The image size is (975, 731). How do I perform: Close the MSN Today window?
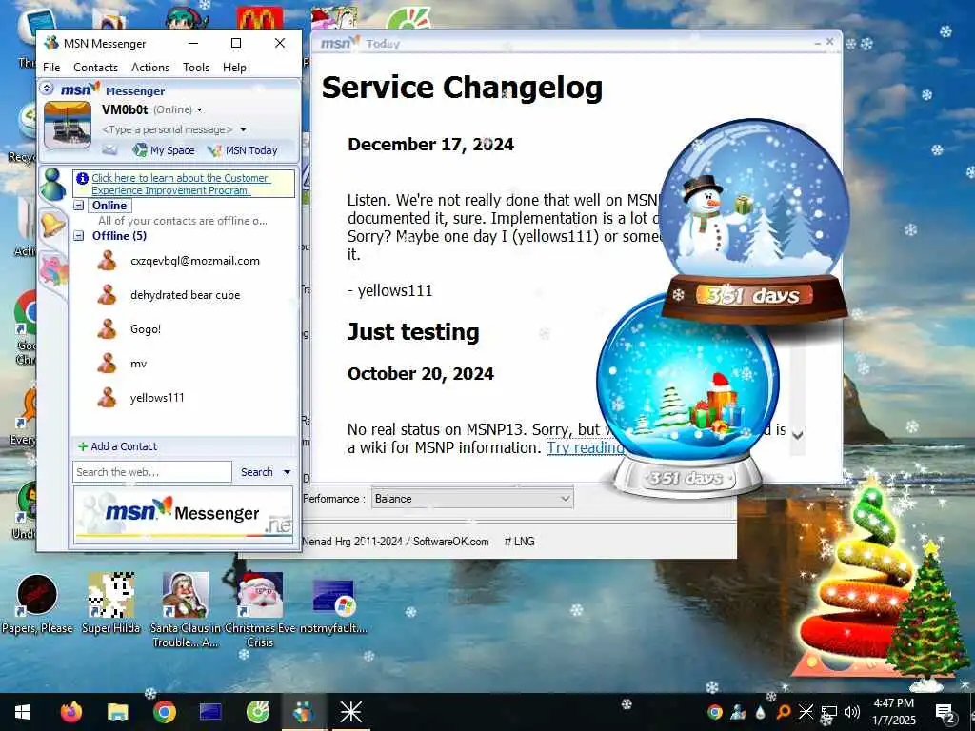(x=829, y=42)
